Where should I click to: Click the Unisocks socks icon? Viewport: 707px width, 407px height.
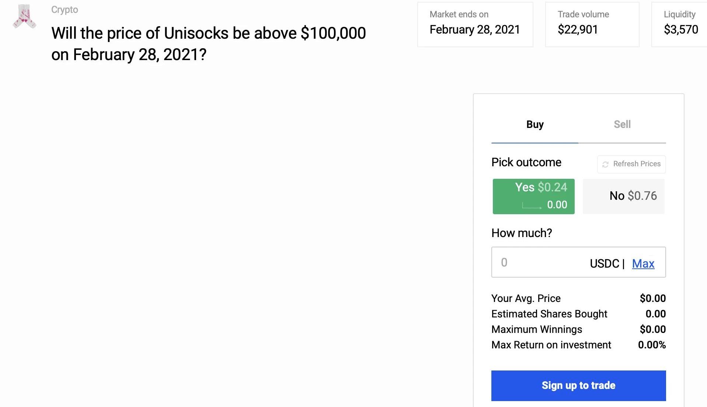pyautogui.click(x=24, y=17)
